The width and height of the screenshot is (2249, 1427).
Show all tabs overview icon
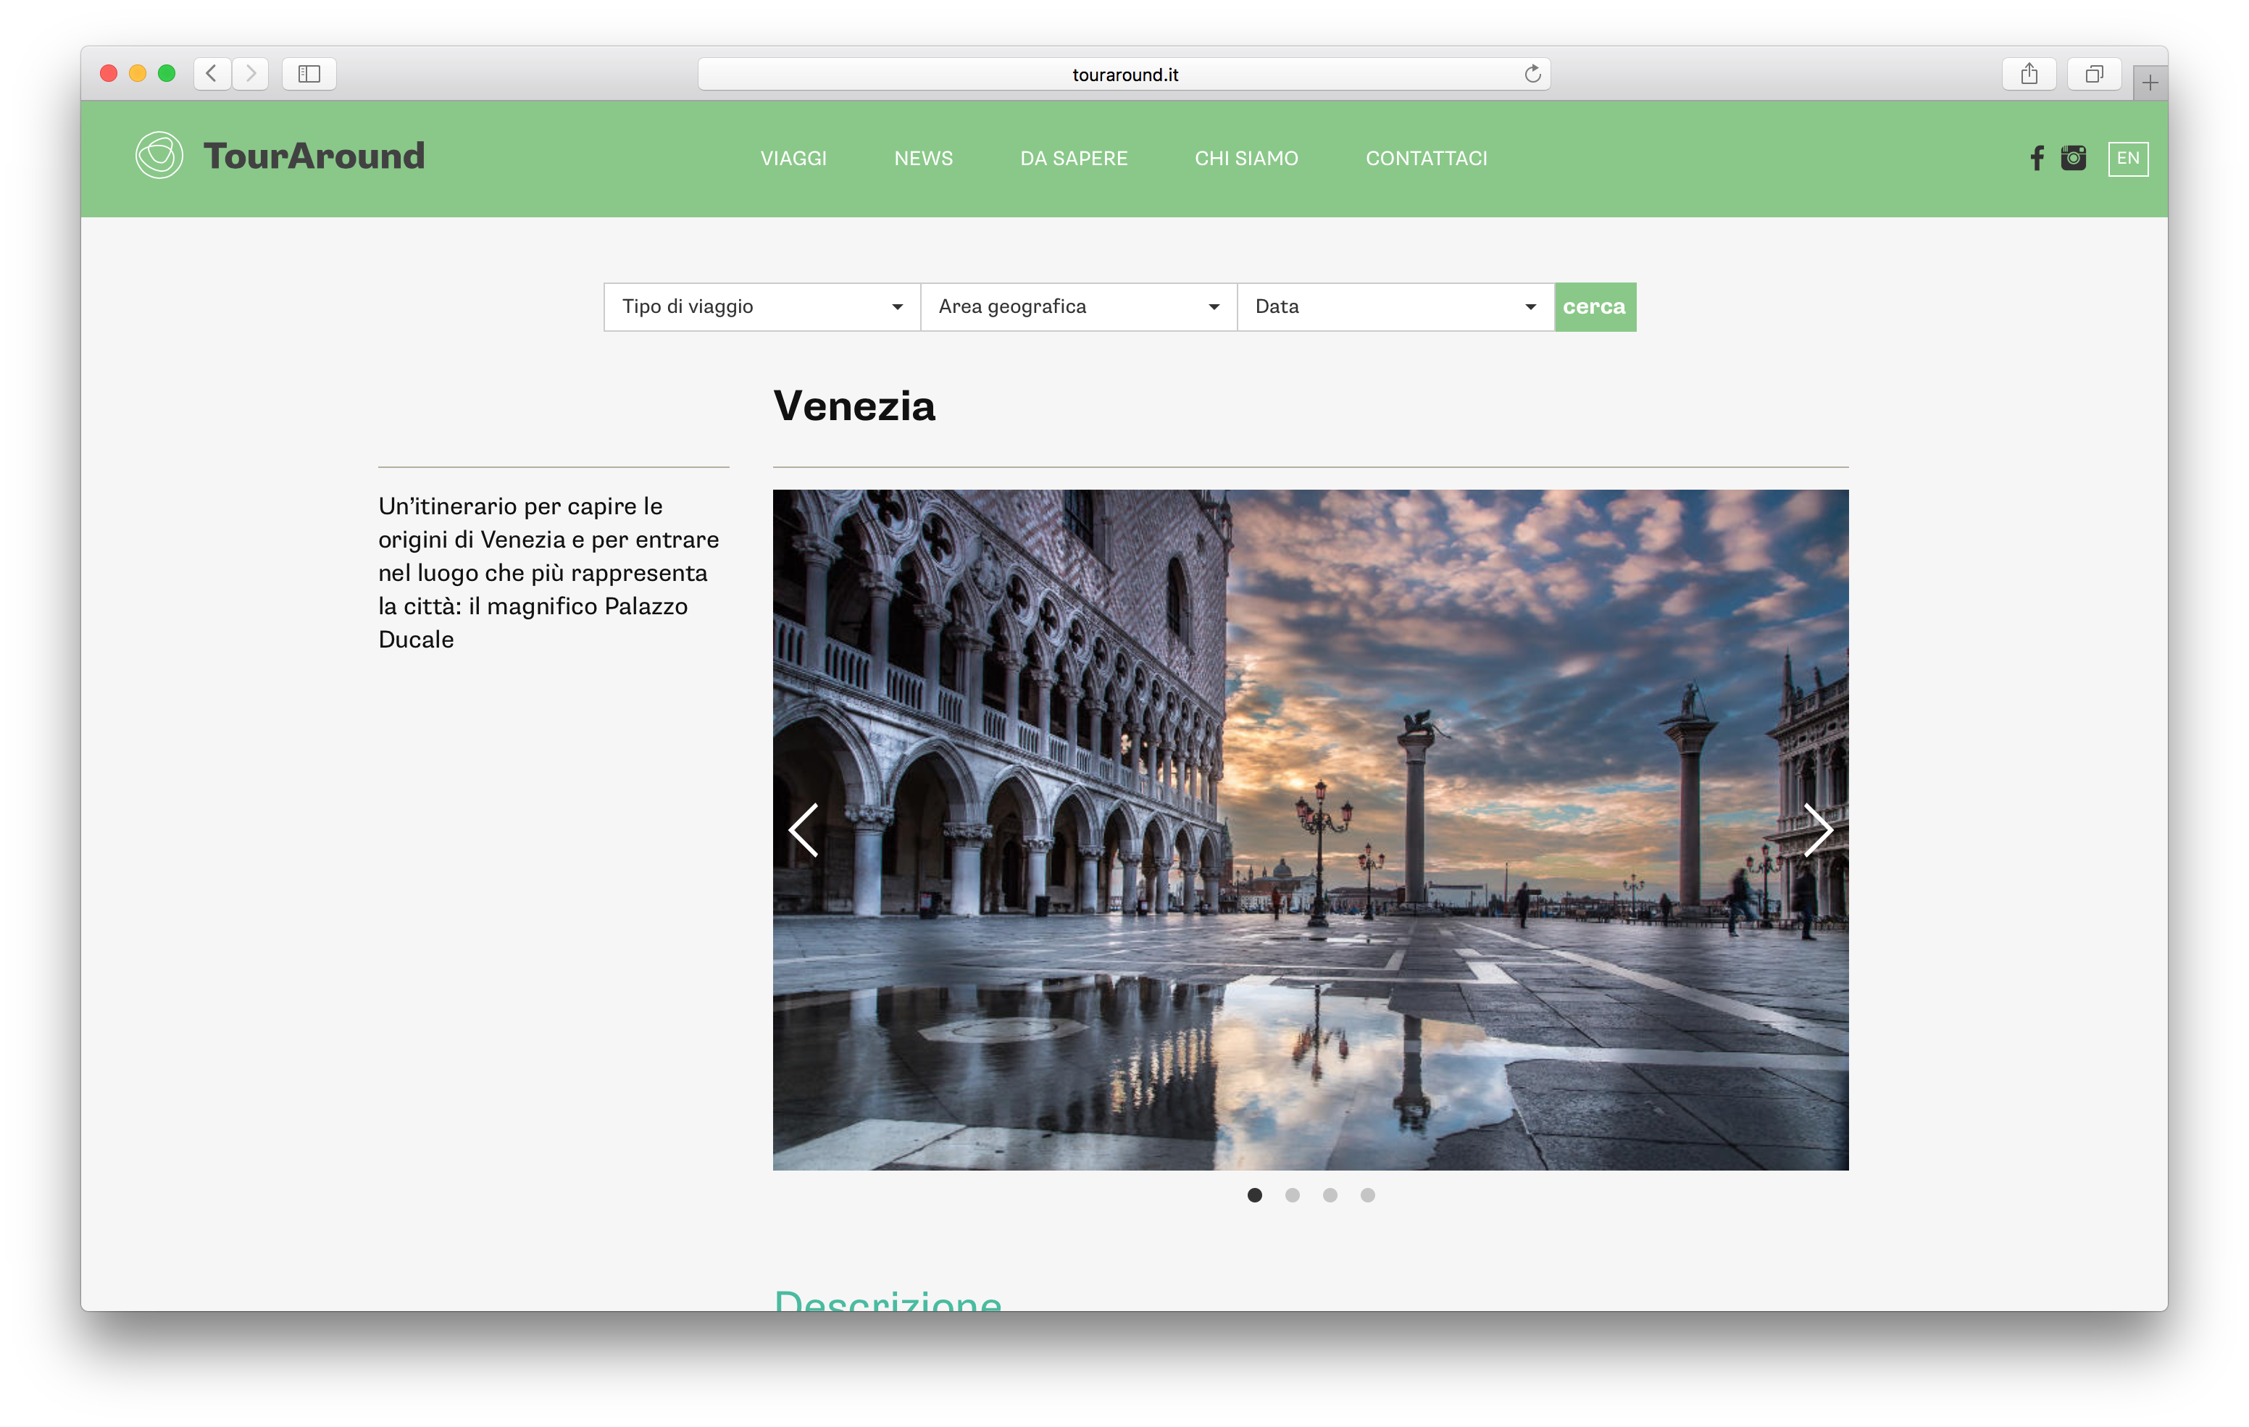(2094, 74)
